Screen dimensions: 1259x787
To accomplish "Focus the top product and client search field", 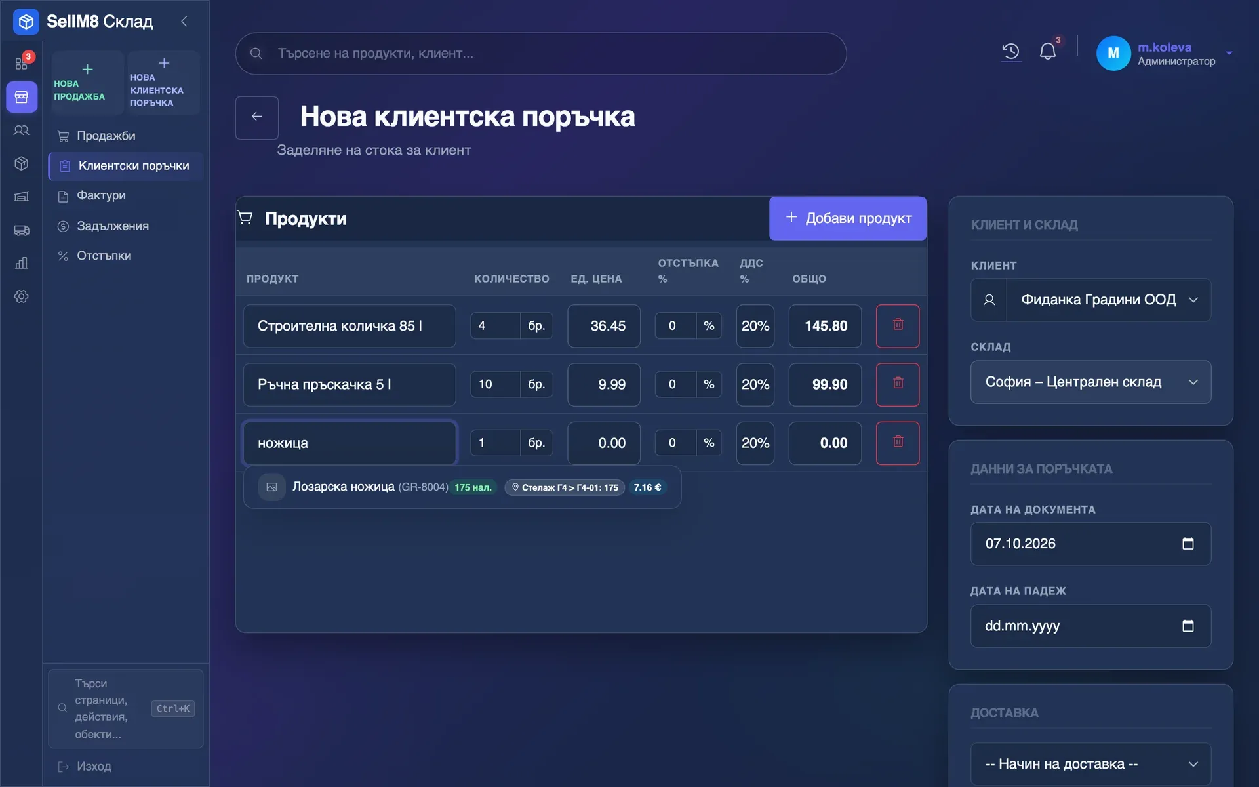I will click(x=541, y=54).
